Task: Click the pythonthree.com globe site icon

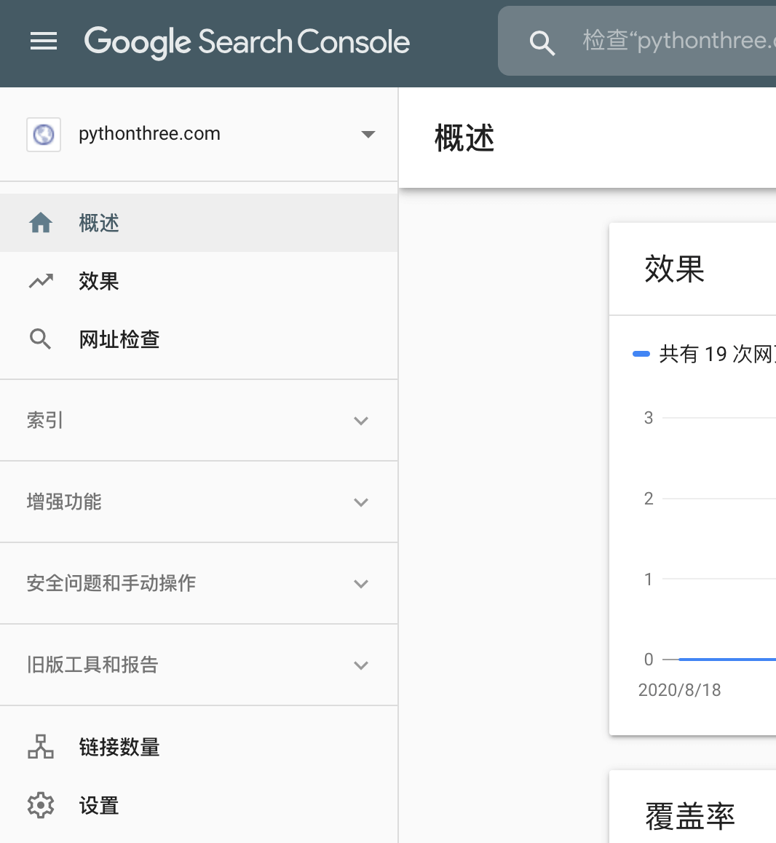Action: [x=44, y=135]
